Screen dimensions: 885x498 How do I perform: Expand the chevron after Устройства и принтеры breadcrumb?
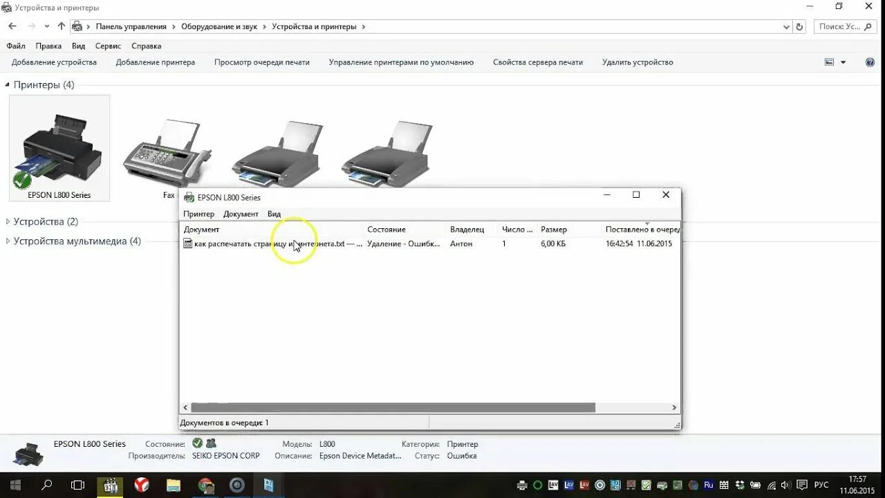click(364, 27)
